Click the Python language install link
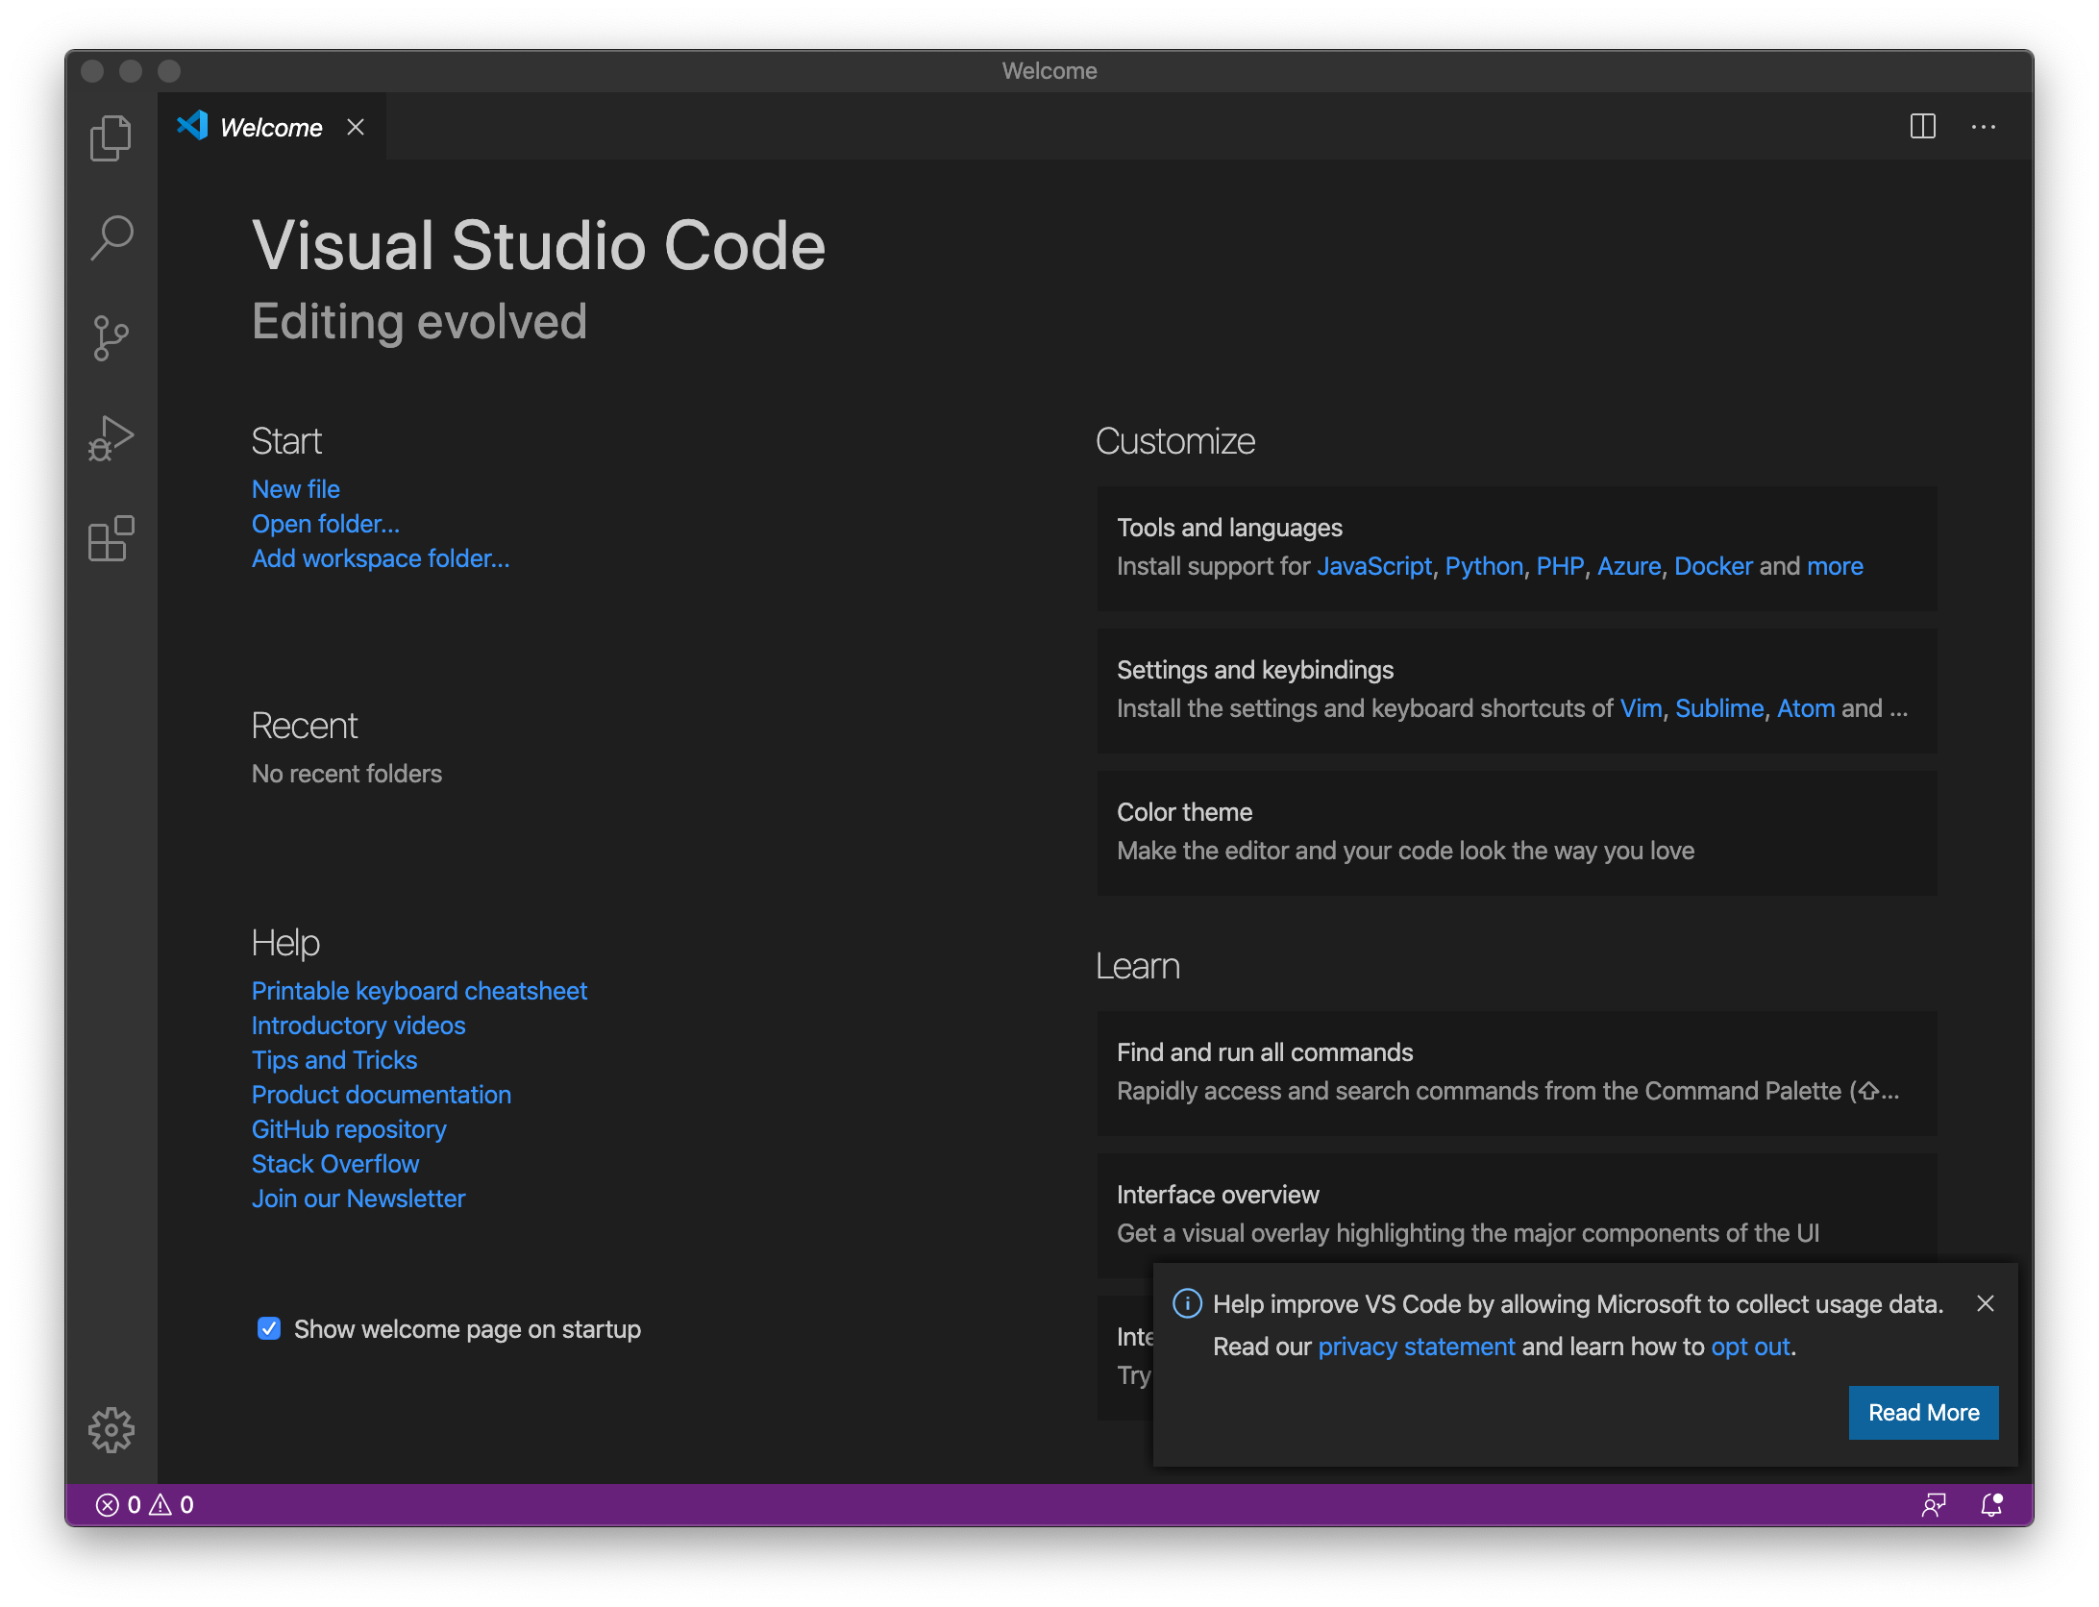The width and height of the screenshot is (2099, 1607). coord(1483,566)
